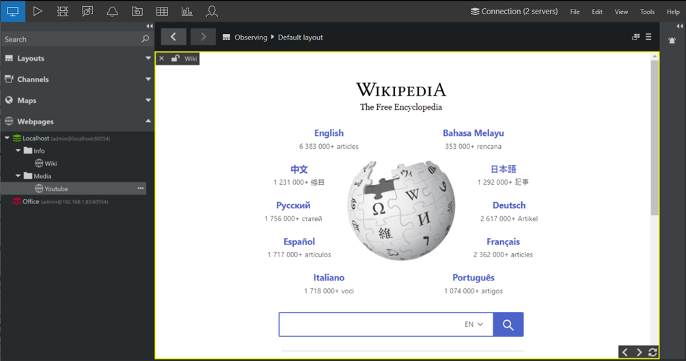Expand the Layouts section
Image resolution: width=686 pixels, height=361 pixels.
tap(148, 59)
